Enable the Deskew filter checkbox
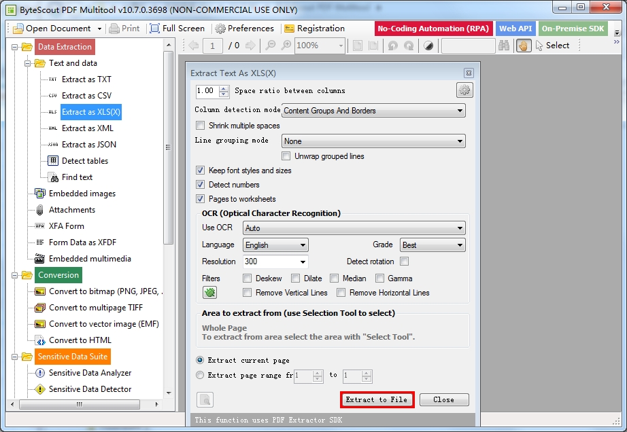The width and height of the screenshot is (627, 432). point(247,278)
